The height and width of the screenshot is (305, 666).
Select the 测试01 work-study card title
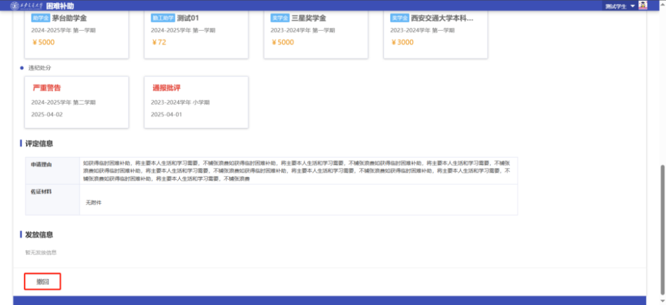189,18
